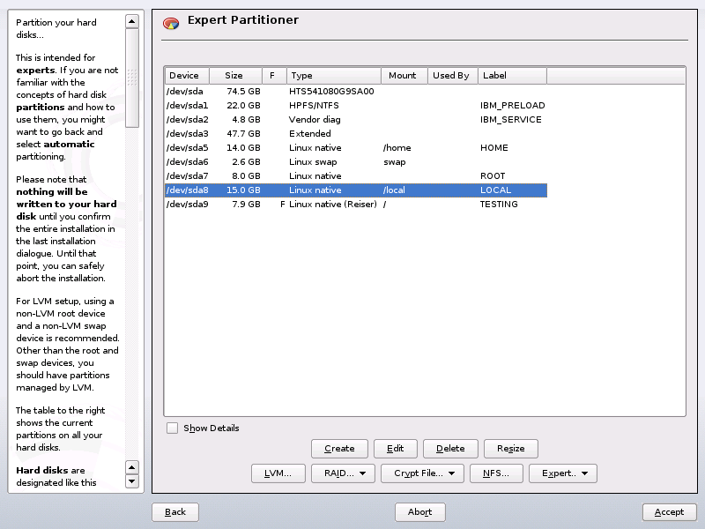Open the Expert.. dropdown menu
705x529 pixels.
[563, 473]
